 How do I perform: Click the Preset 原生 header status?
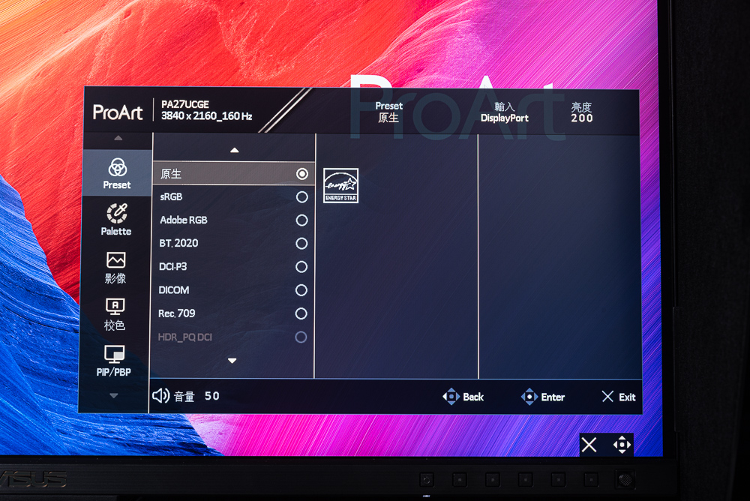tap(388, 112)
